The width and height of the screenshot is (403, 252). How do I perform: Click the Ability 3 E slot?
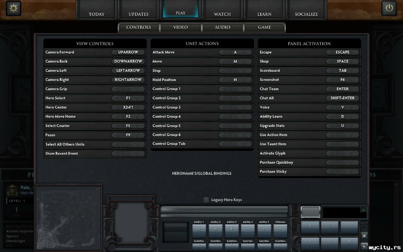click(231, 231)
